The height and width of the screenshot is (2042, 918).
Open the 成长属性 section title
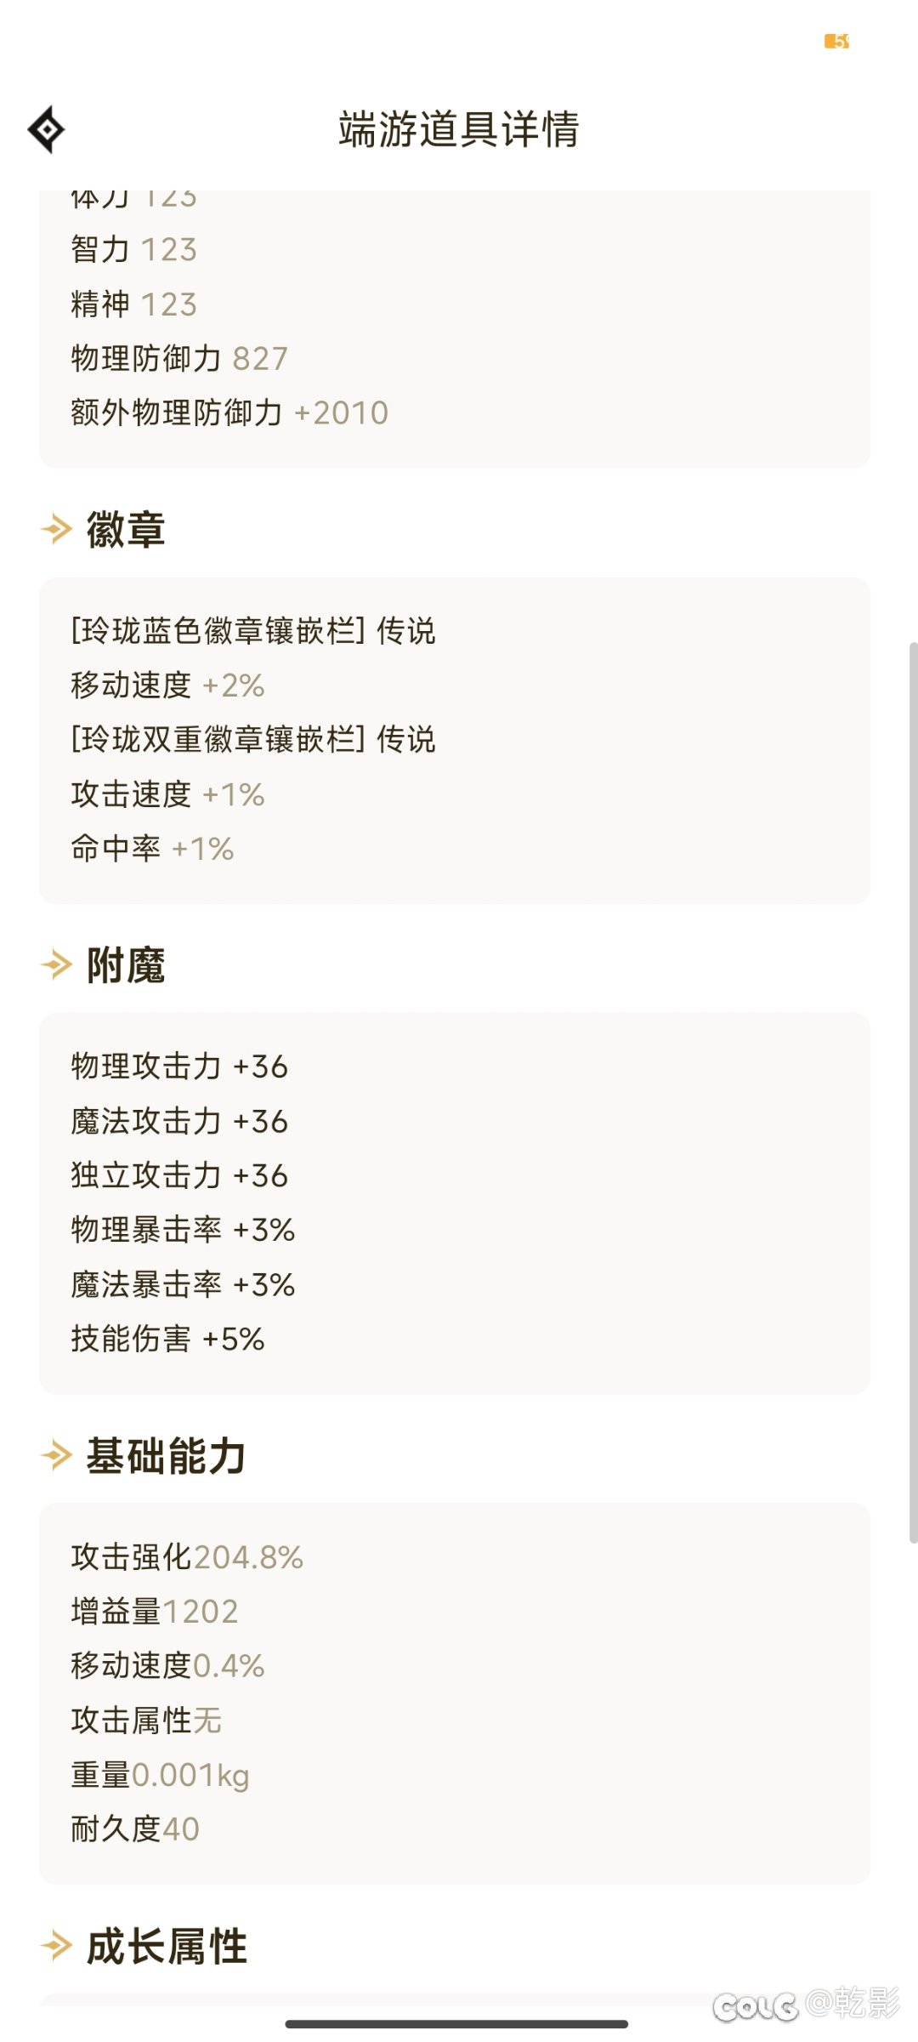point(167,1946)
